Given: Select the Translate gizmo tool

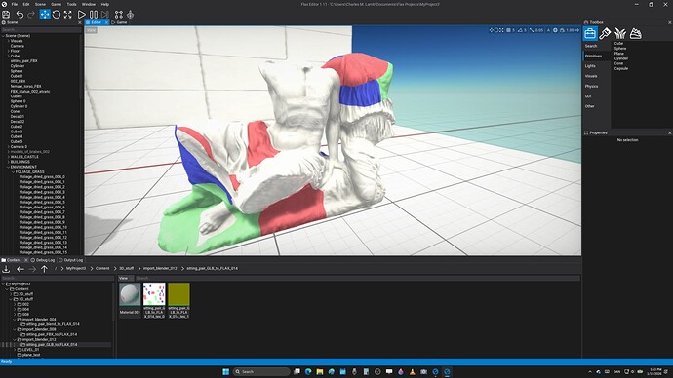Looking at the screenshot, I should 45,15.
